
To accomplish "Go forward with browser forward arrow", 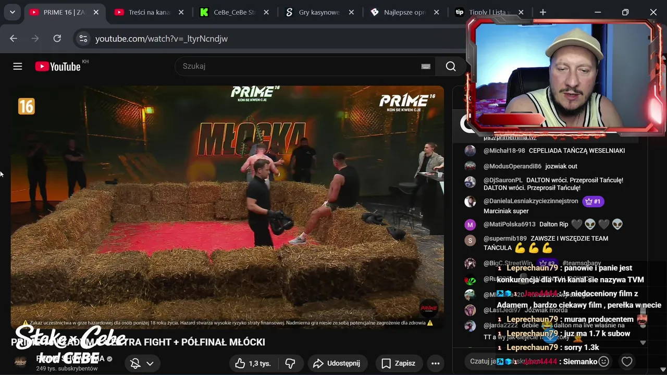I will click(x=35, y=39).
